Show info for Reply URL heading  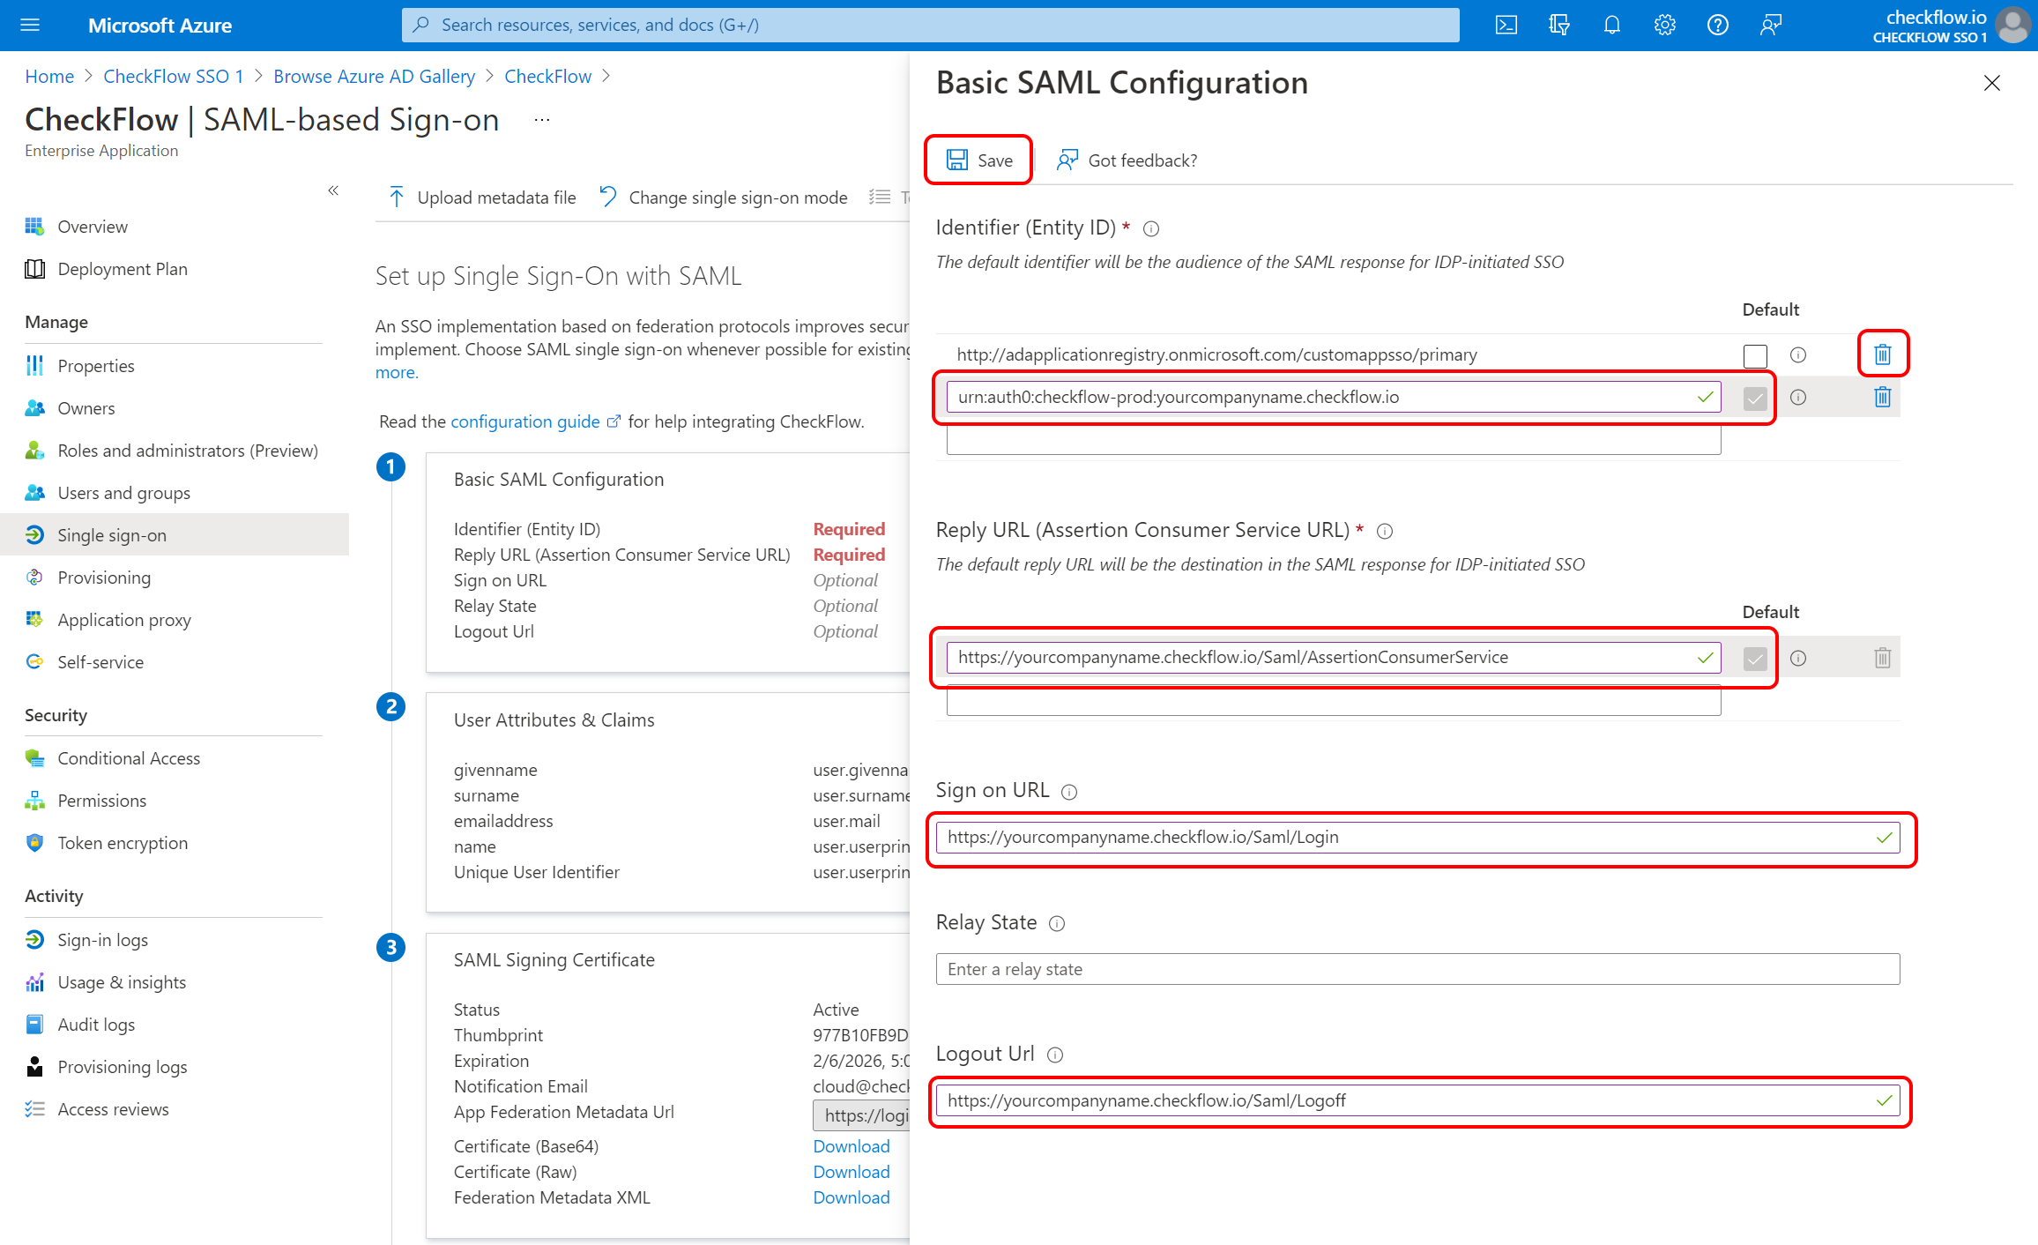pos(1385,532)
